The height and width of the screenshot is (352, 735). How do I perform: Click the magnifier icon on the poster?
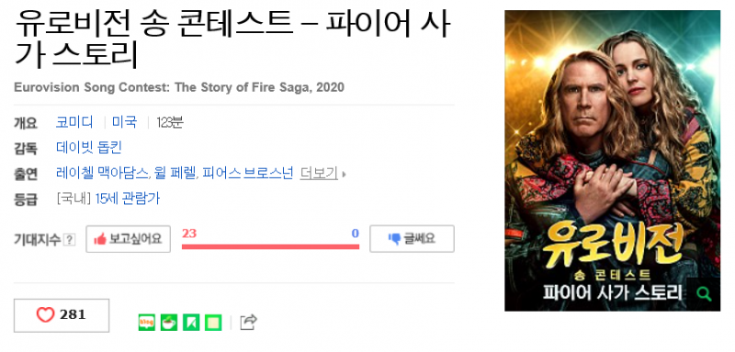coord(704,294)
